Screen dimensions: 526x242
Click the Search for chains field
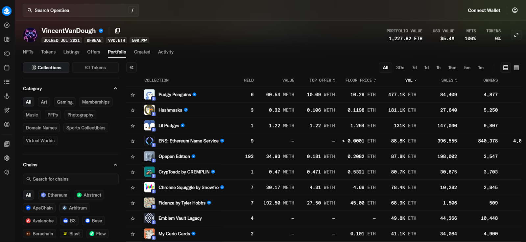pyautogui.click(x=71, y=179)
